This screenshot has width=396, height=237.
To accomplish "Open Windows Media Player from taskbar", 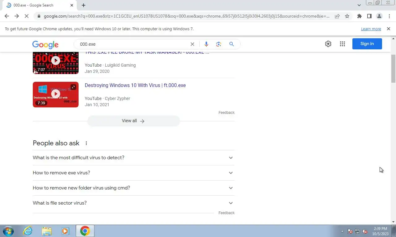I will (65, 231).
